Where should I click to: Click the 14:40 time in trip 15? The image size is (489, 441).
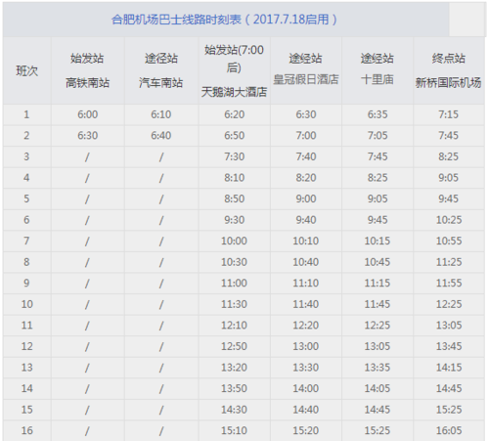pos(306,410)
